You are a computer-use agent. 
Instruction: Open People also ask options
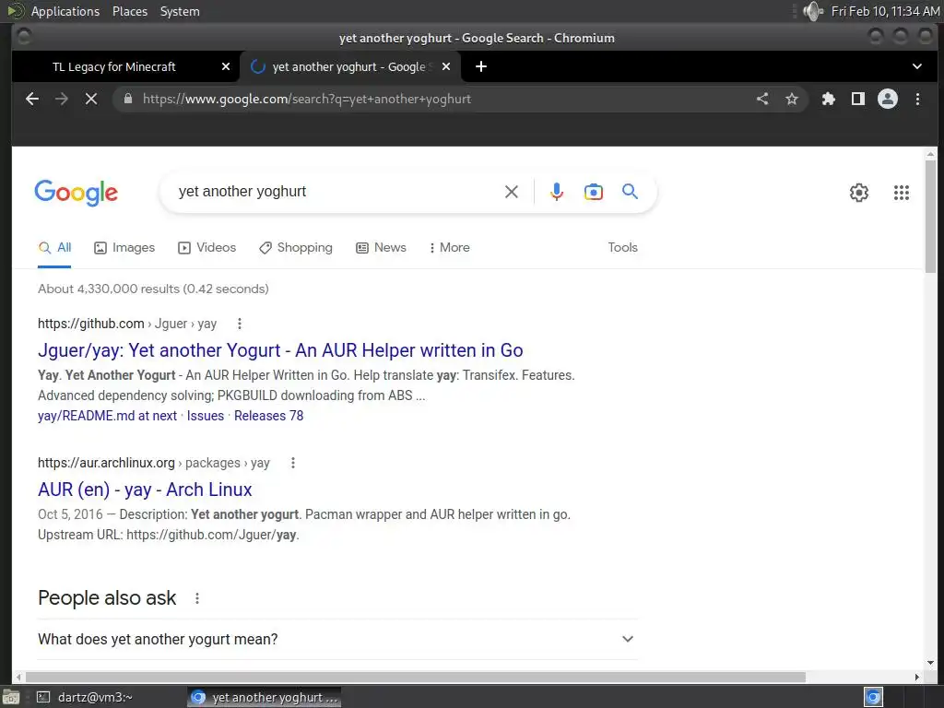pos(197,598)
